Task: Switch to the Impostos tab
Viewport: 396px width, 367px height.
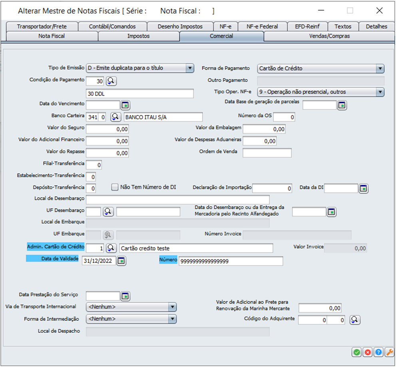Action: tap(138, 36)
